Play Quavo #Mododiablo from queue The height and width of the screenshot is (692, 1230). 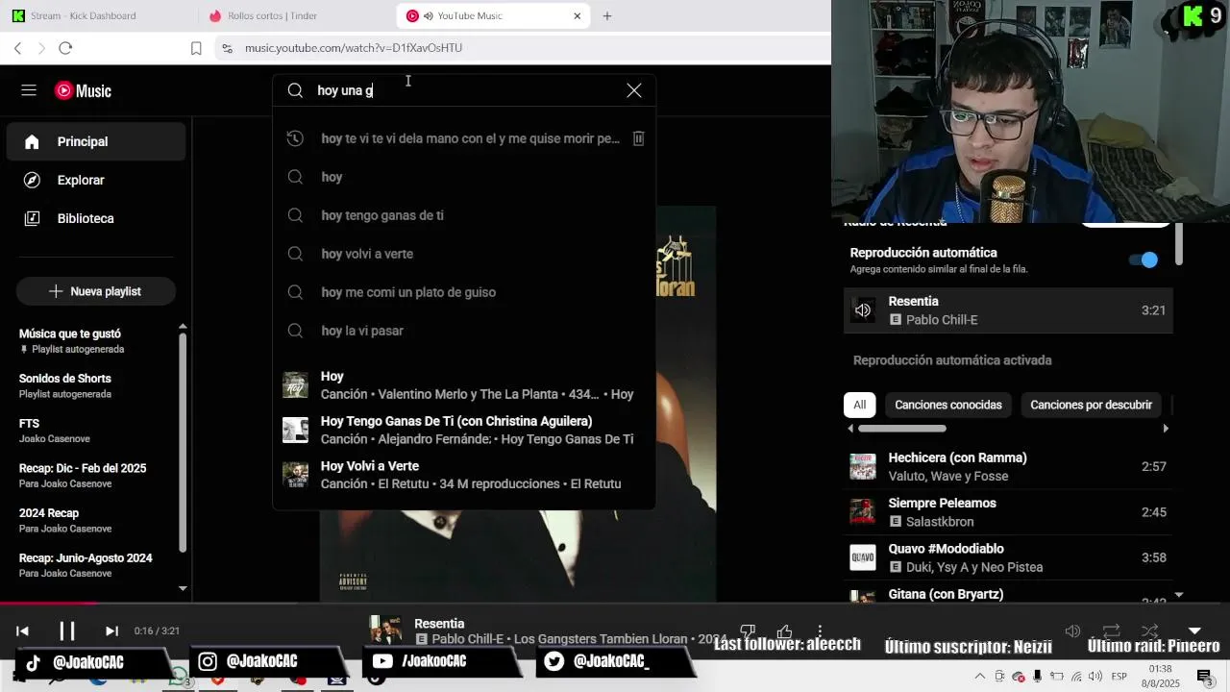(1008, 557)
